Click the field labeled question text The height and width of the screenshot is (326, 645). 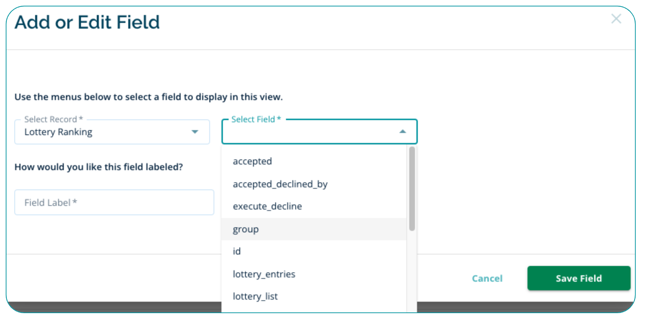tap(99, 167)
